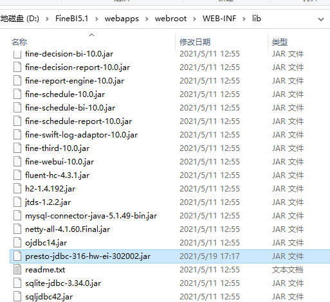Click JAR 文件 type of ojdbc14.jar
Screen dimensions: 330x302
[288, 243]
